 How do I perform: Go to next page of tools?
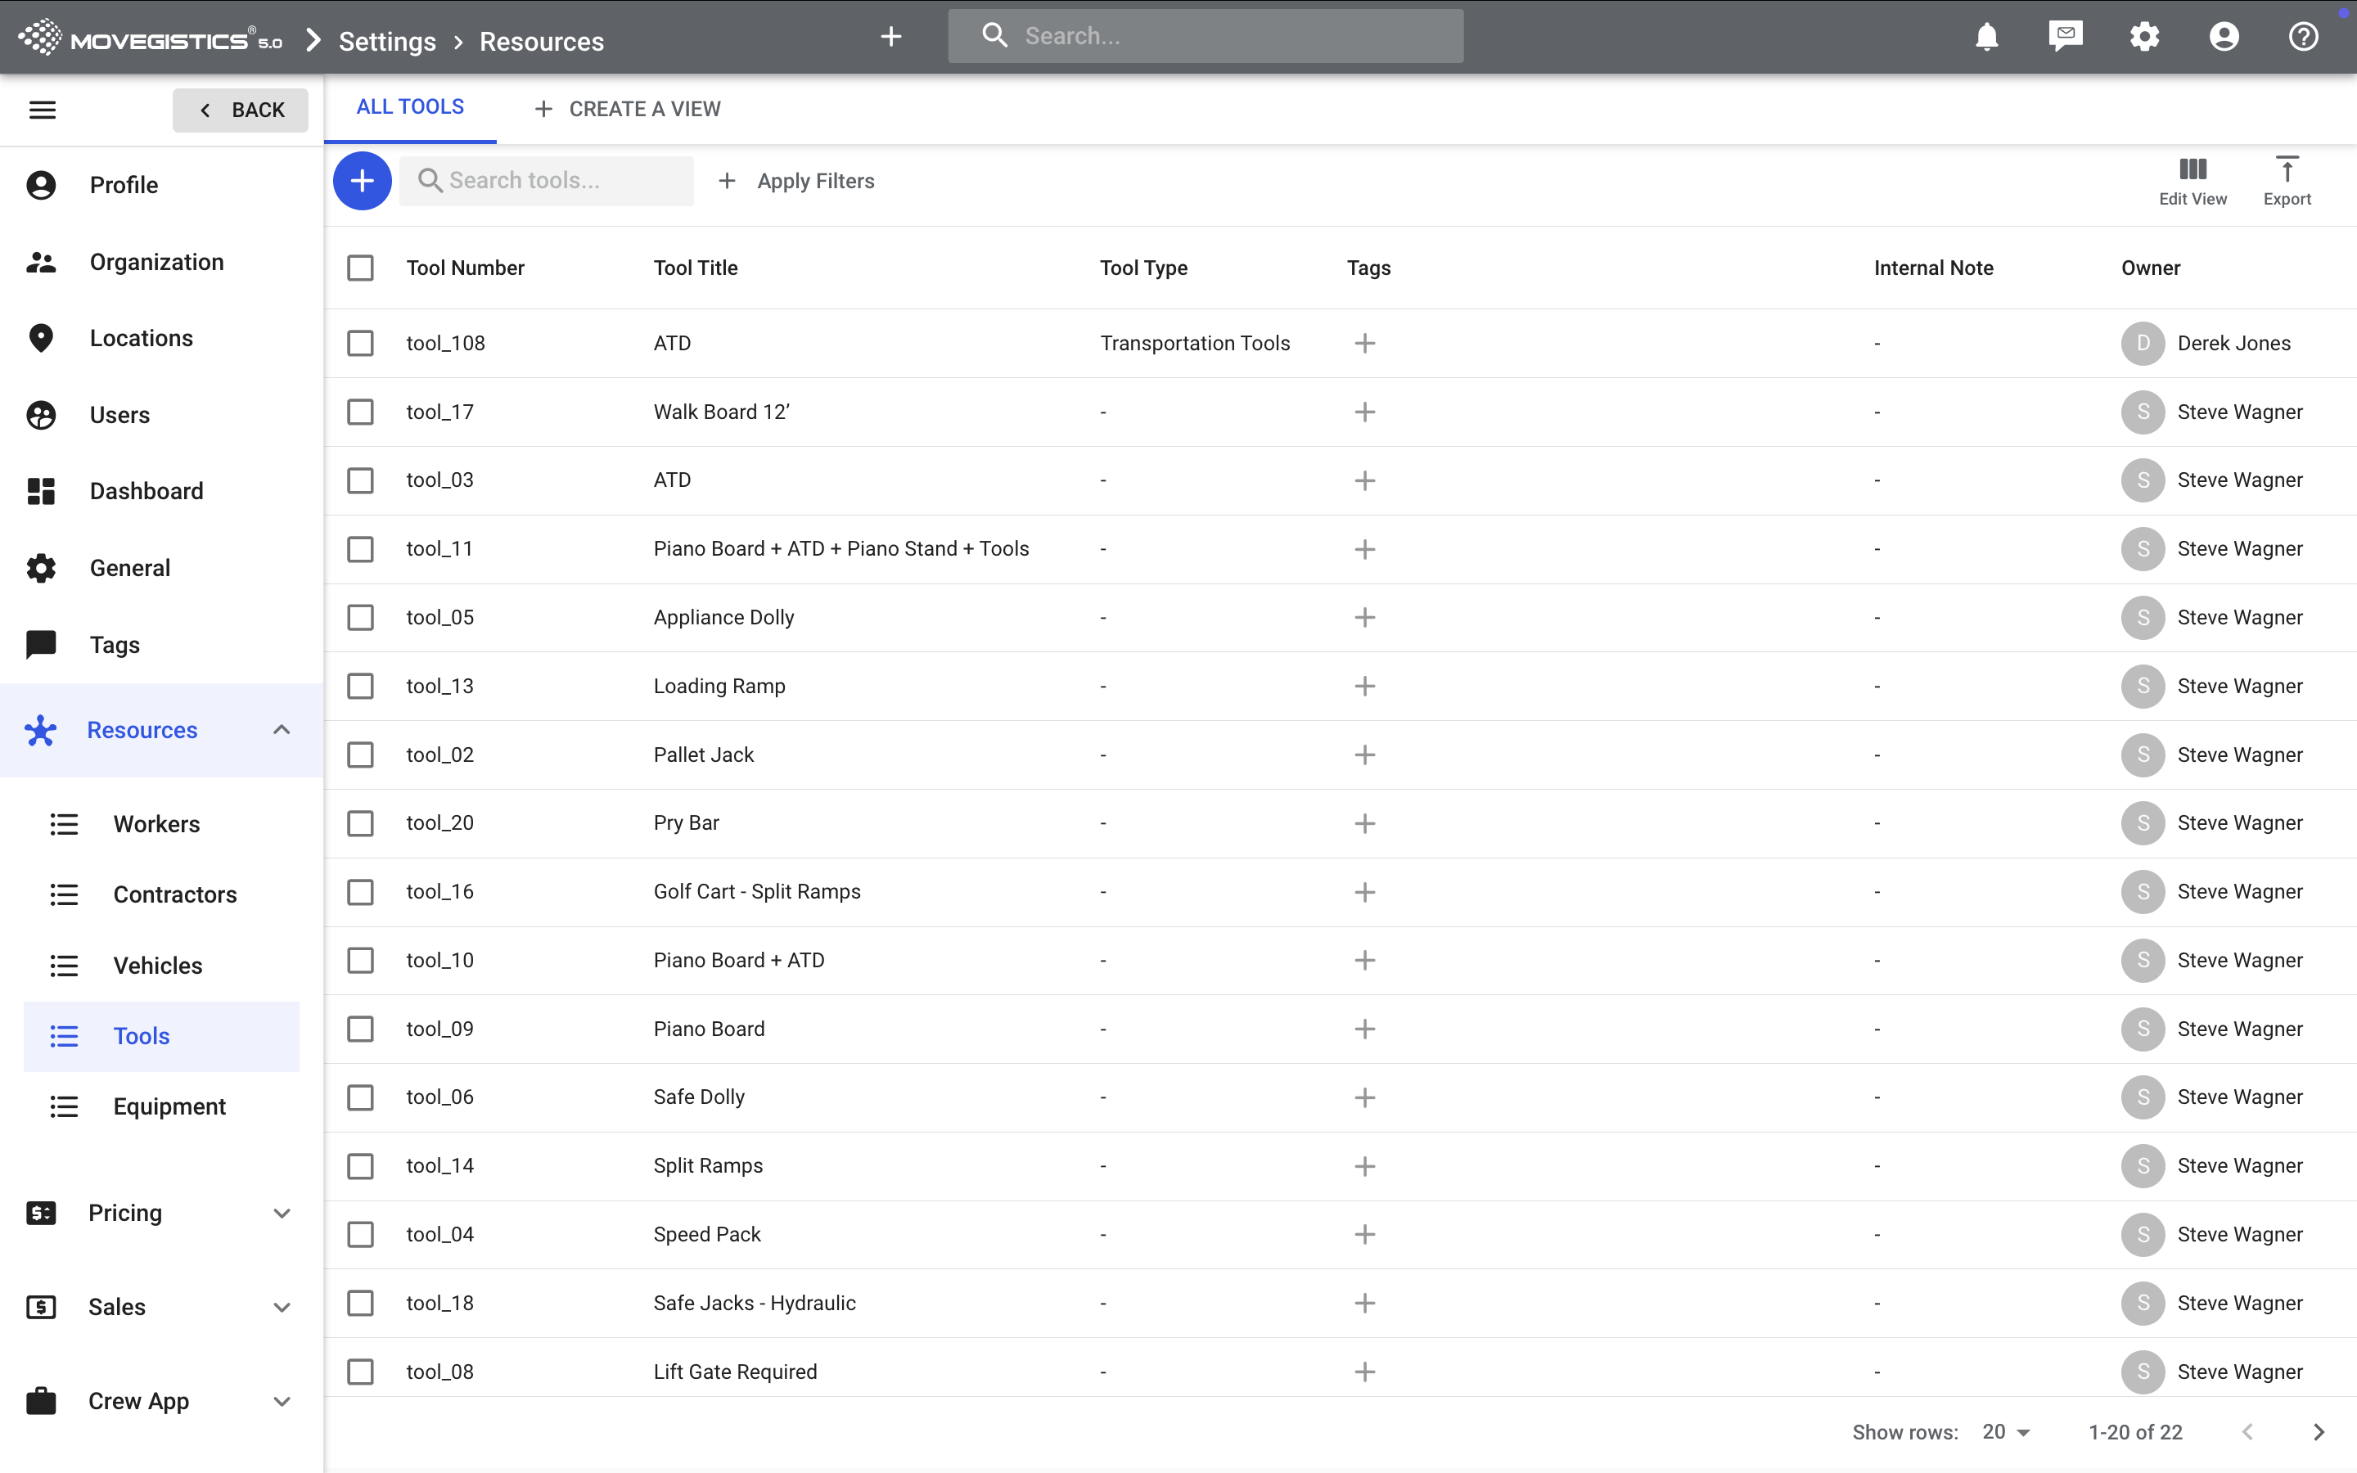pos(2318,1431)
